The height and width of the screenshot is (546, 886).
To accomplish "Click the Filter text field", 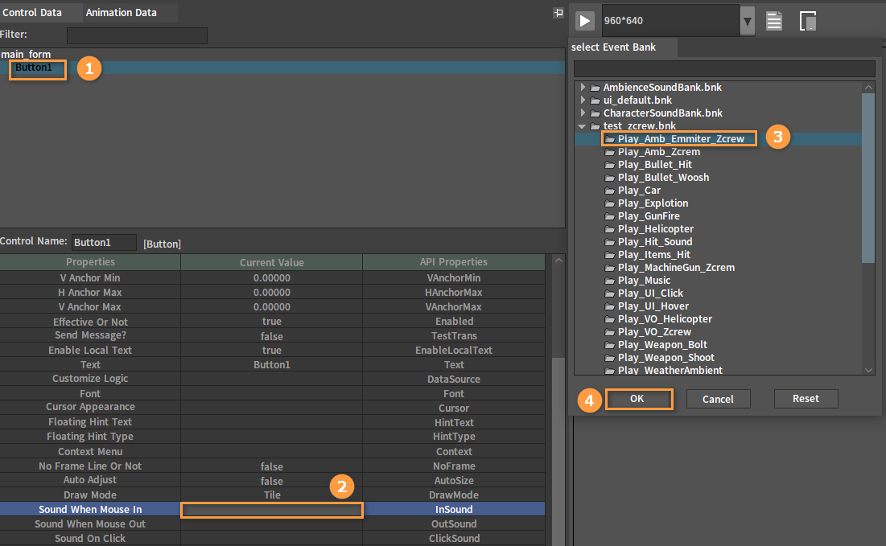I will (137, 35).
